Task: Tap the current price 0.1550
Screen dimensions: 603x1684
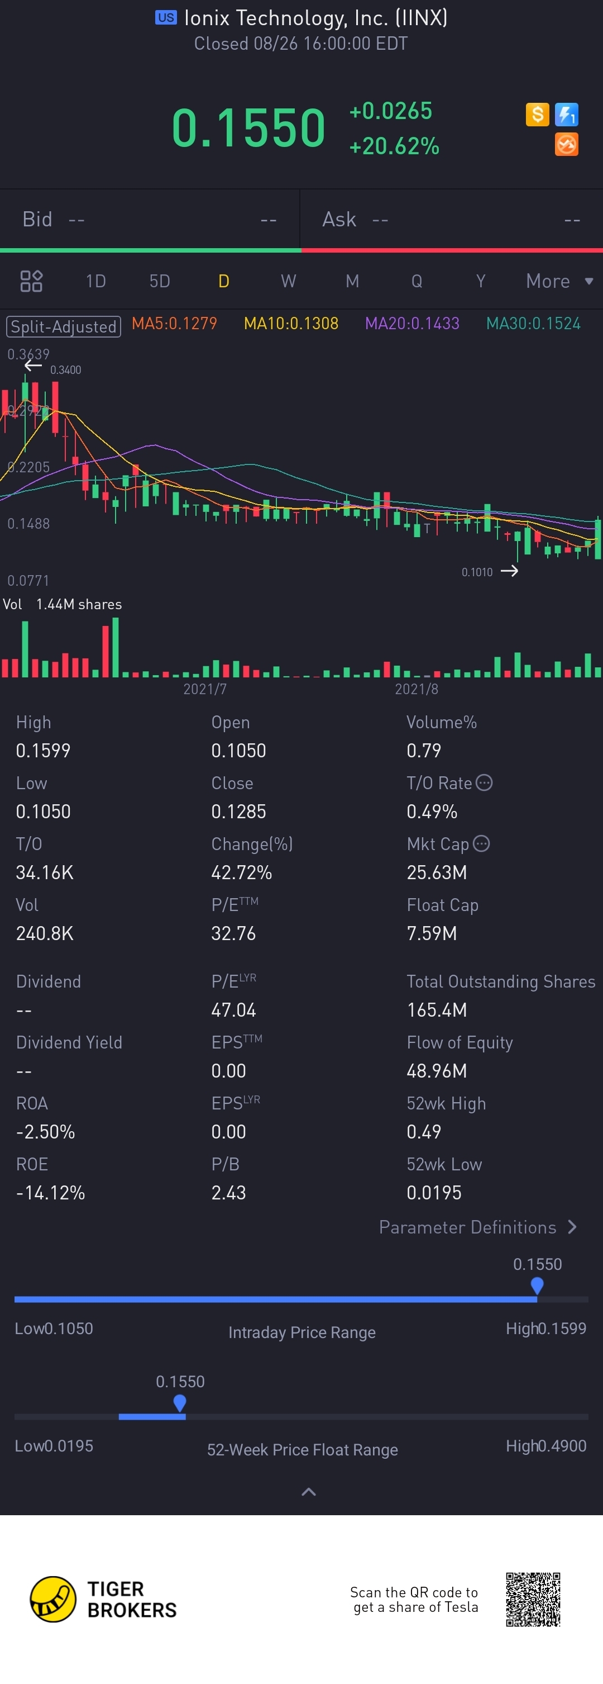Action: click(248, 127)
